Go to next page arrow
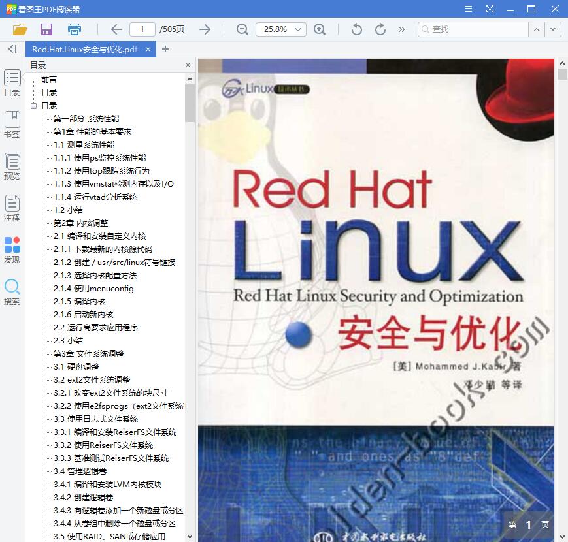 click(205, 29)
